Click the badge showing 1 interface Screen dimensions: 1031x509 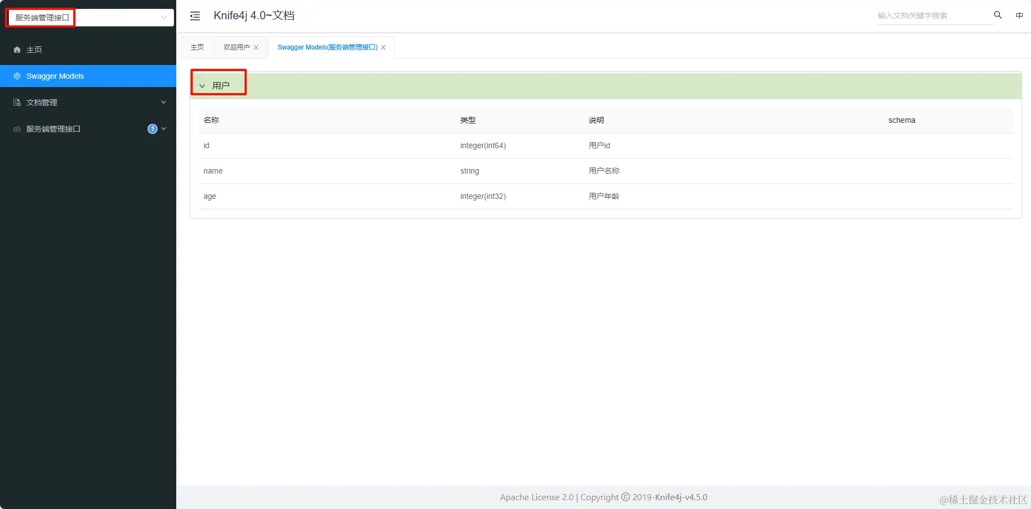(x=153, y=129)
